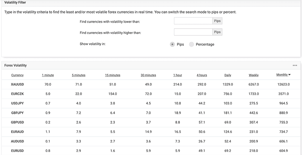The height and width of the screenshot is (155, 302).
Task: Sort by the 1 hour column header
Action: (x=177, y=75)
